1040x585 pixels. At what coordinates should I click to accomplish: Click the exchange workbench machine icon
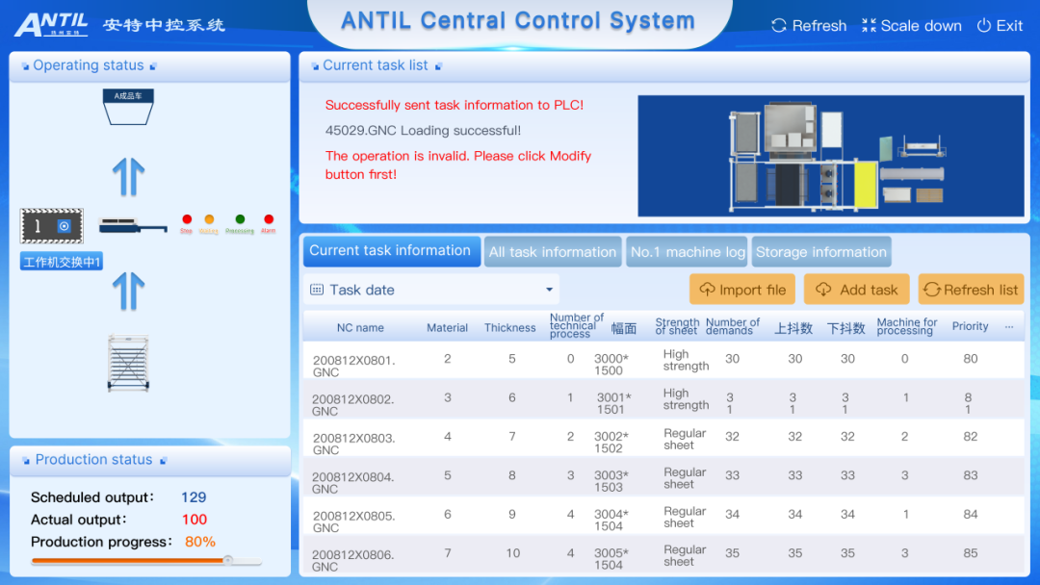pyautogui.click(x=52, y=226)
